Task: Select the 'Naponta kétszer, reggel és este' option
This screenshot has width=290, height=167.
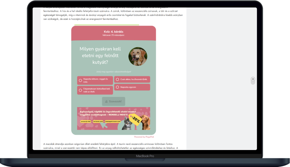Action: coord(80,81)
